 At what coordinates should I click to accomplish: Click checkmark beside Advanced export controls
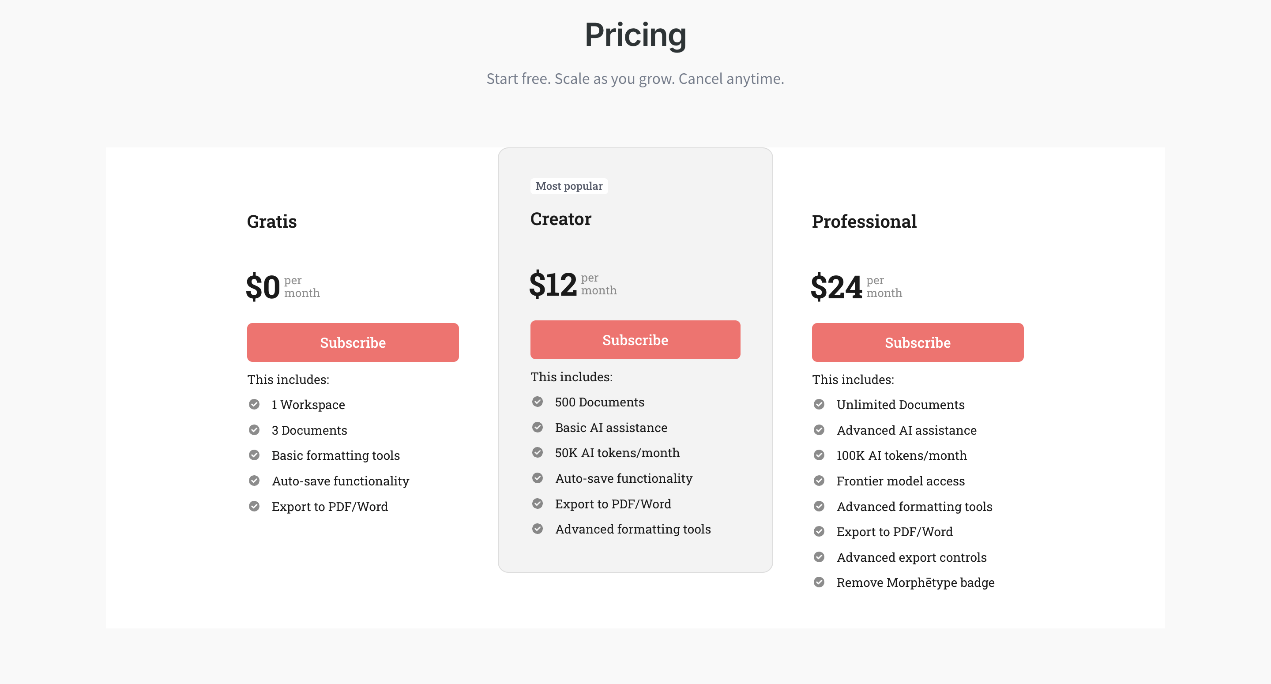(819, 557)
